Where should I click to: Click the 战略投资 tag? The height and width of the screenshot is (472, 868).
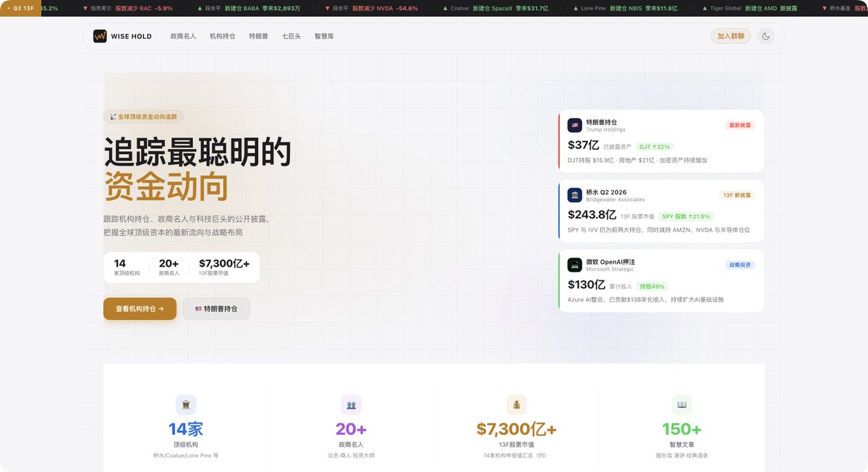(x=740, y=265)
